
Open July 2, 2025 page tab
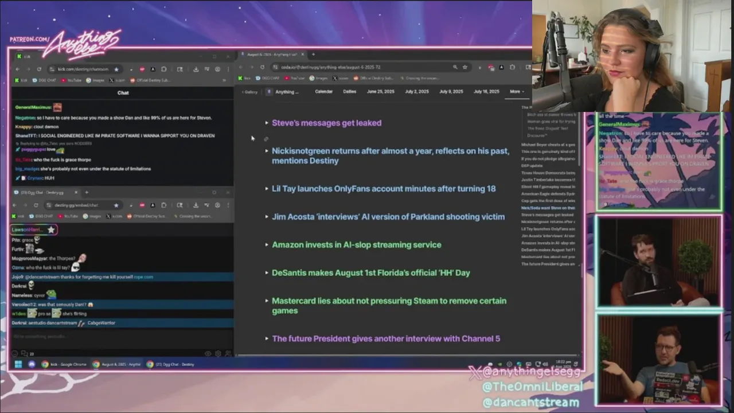417,92
